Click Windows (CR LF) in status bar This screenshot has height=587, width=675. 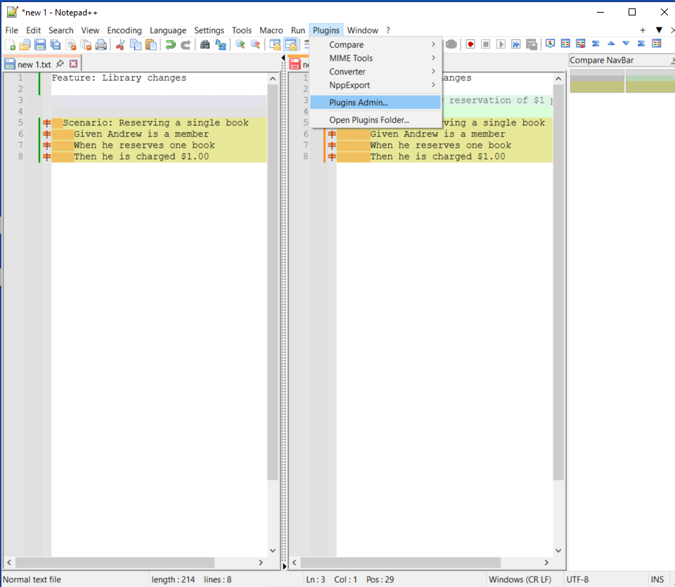coord(520,579)
